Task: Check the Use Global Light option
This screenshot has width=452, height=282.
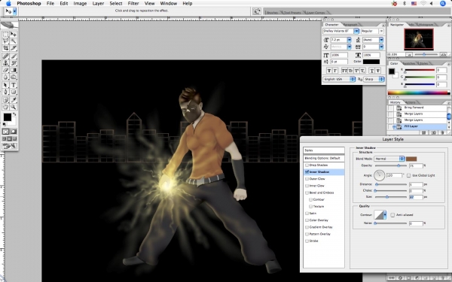Action: point(408,175)
